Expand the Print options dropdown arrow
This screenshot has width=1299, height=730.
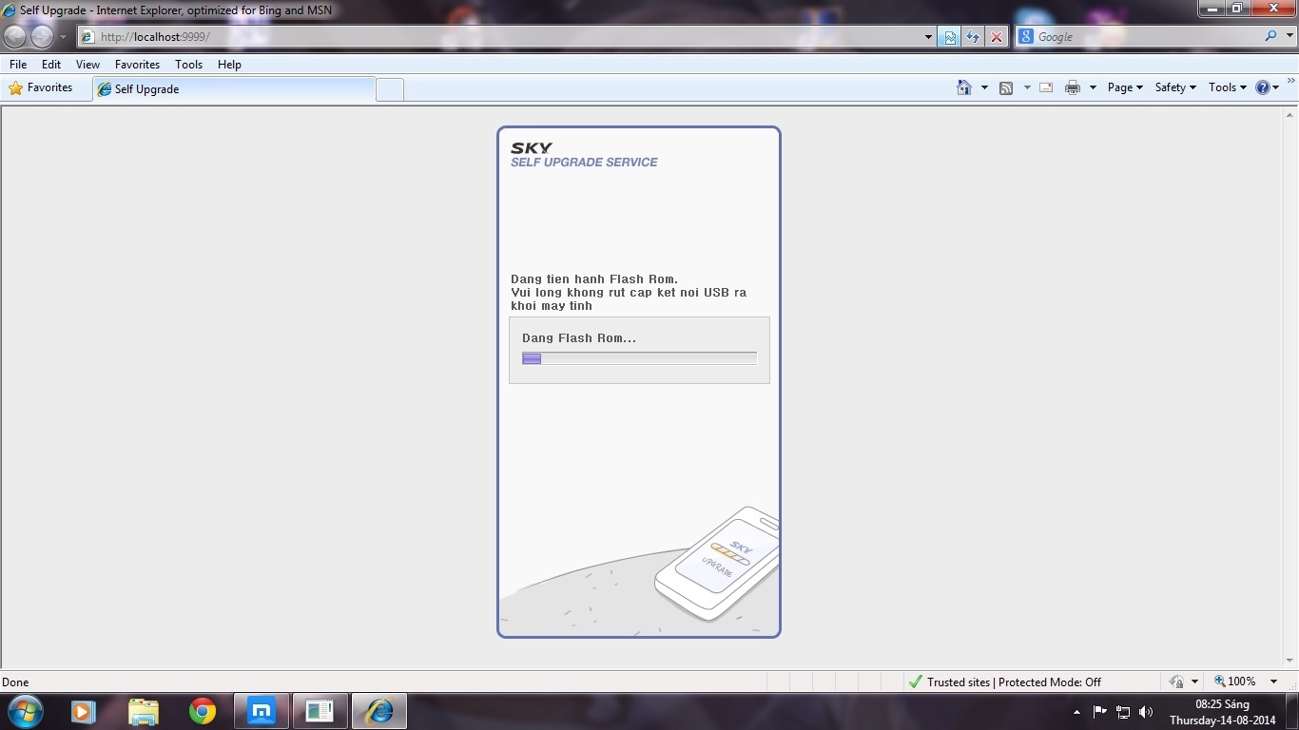(x=1093, y=87)
